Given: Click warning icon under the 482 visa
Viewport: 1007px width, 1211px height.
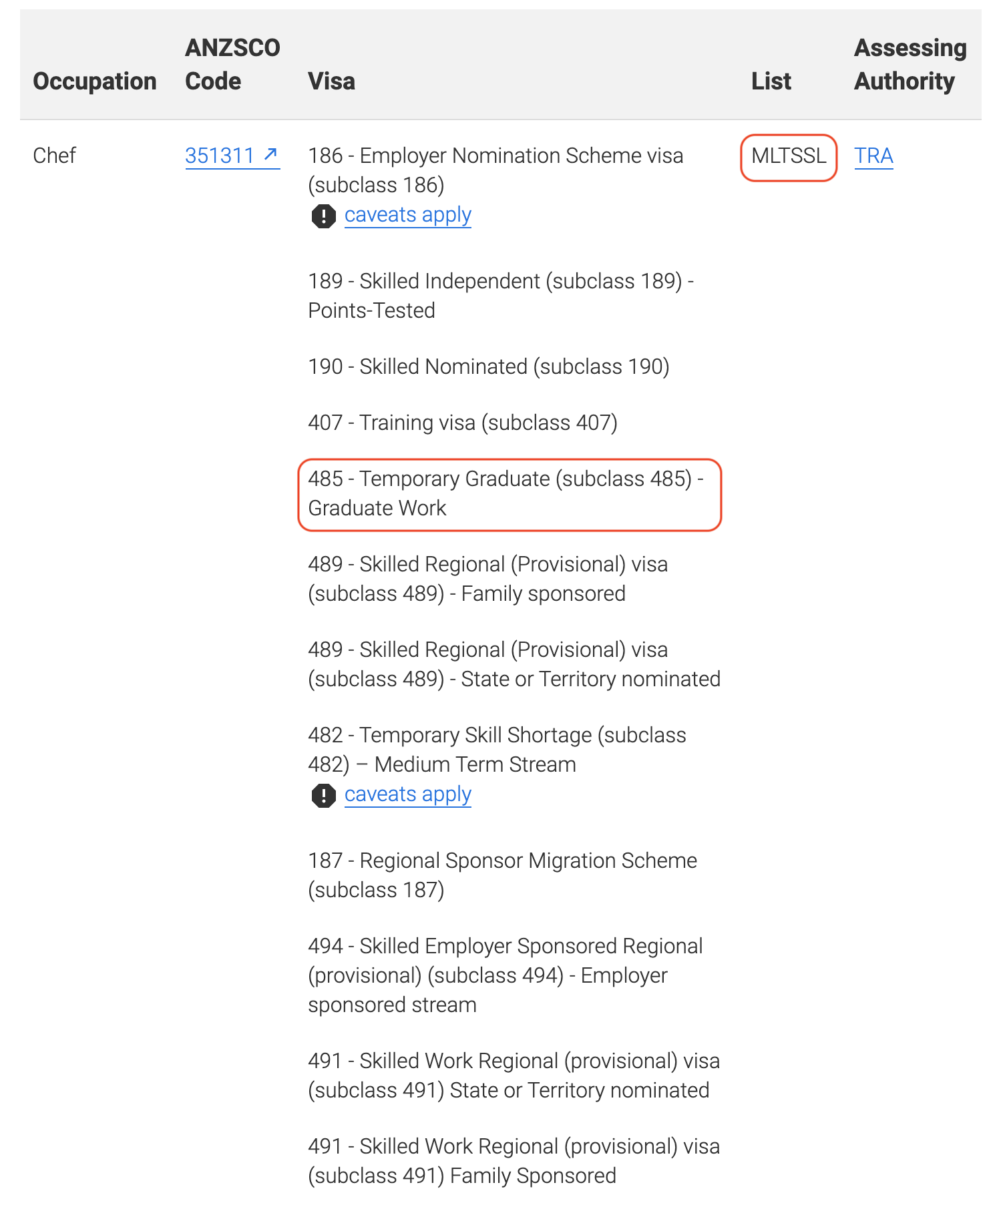Looking at the screenshot, I should coord(324,795).
